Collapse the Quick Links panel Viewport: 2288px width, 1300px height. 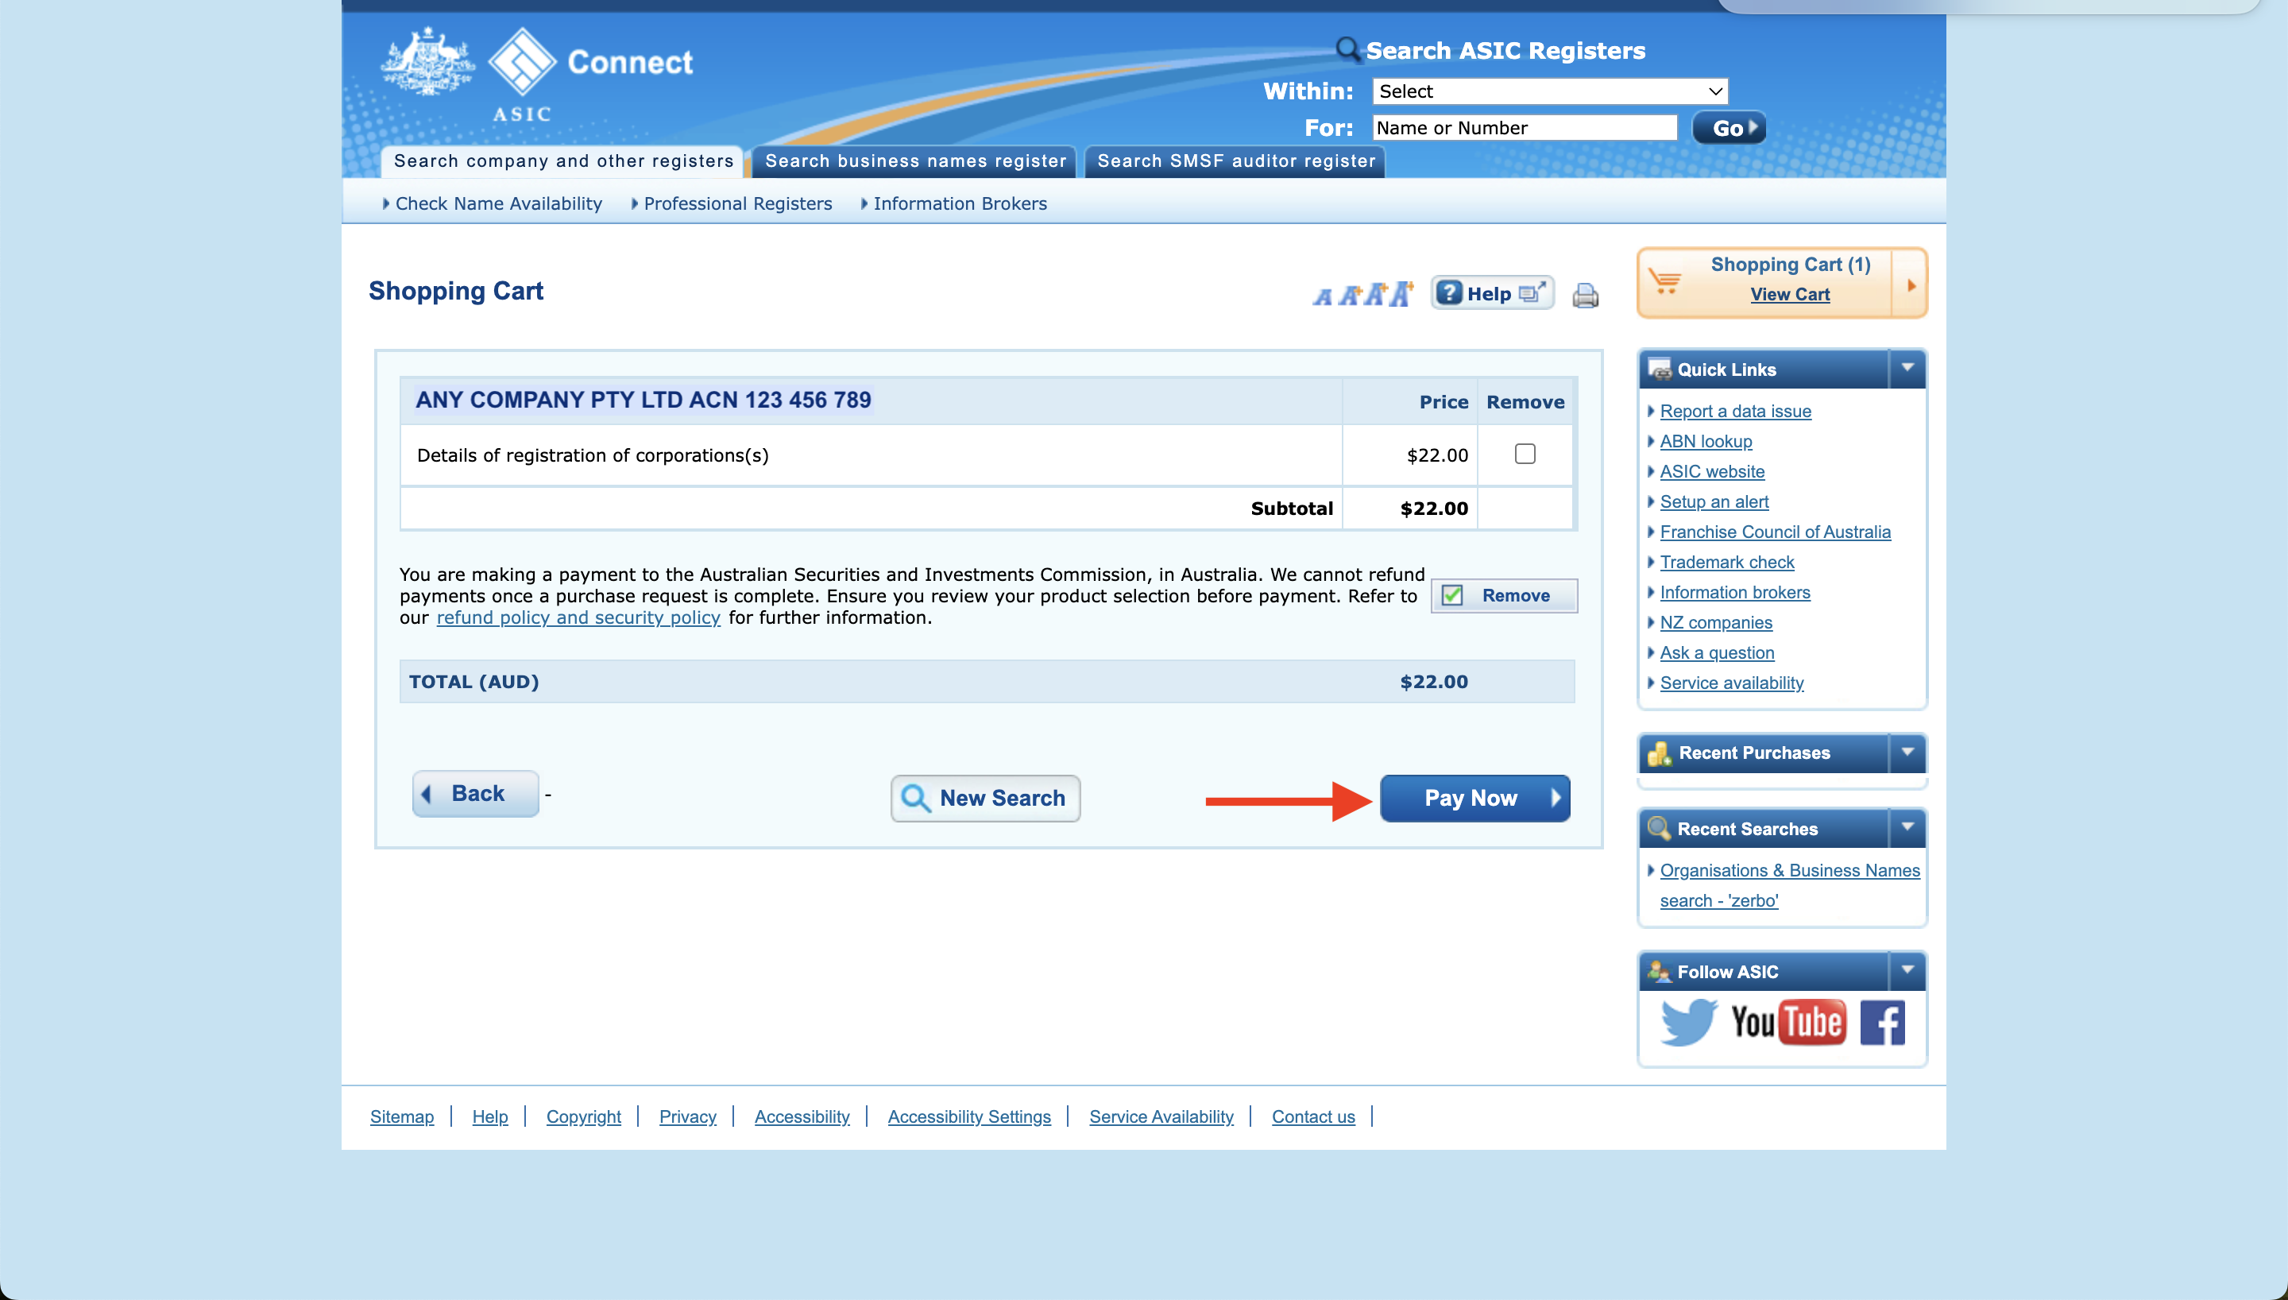pos(1907,368)
